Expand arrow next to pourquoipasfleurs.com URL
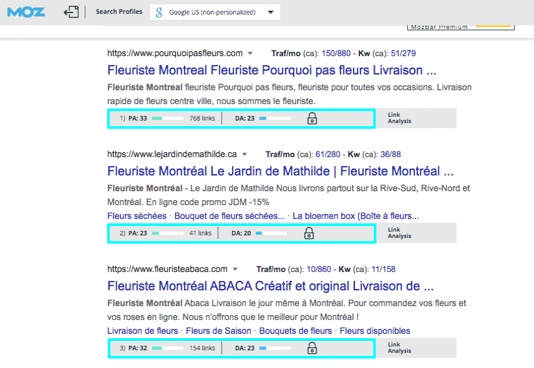This screenshot has height=368, width=534. [x=250, y=53]
